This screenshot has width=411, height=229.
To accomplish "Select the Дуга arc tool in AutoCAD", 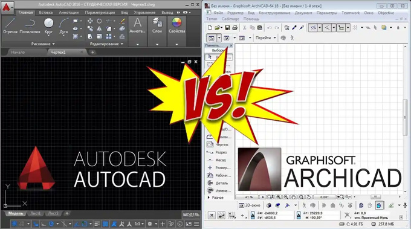I will [63, 25].
